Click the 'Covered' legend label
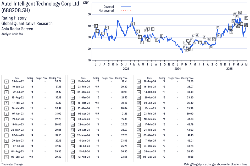The width and height of the screenshot is (250, 166). [109, 7]
